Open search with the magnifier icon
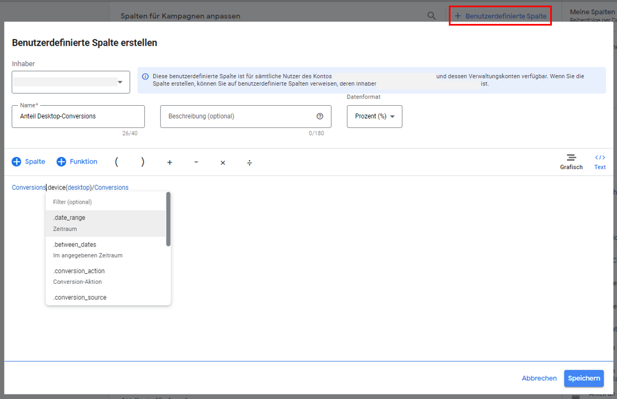This screenshot has width=617, height=399. pos(432,16)
